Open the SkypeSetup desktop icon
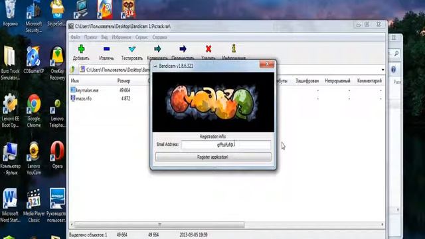Screen dimensions: 425x239 coord(57,13)
